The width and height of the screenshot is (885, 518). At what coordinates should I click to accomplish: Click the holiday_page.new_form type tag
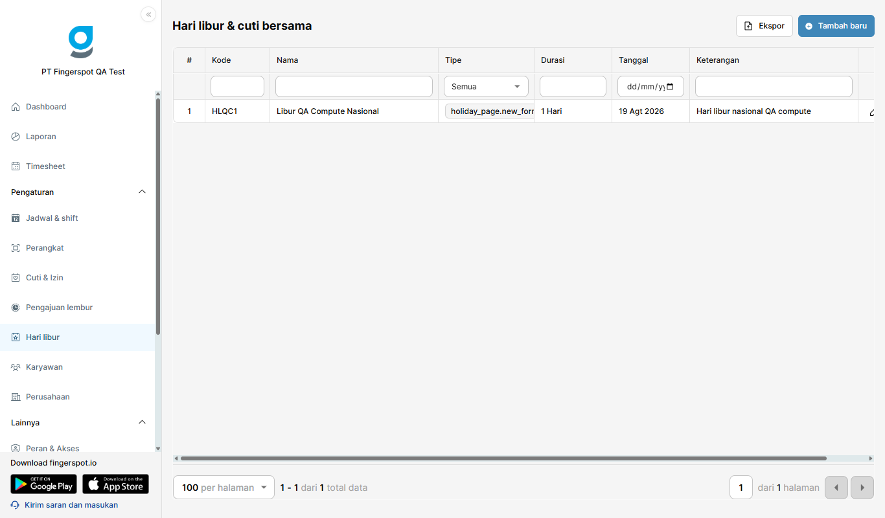coord(490,111)
